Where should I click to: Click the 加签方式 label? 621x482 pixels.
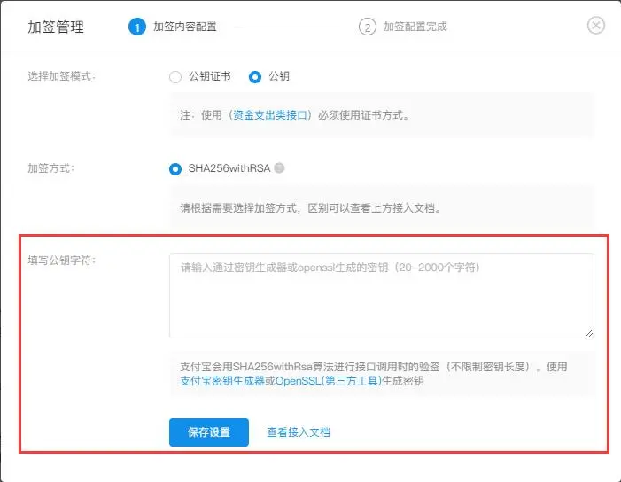(x=50, y=168)
